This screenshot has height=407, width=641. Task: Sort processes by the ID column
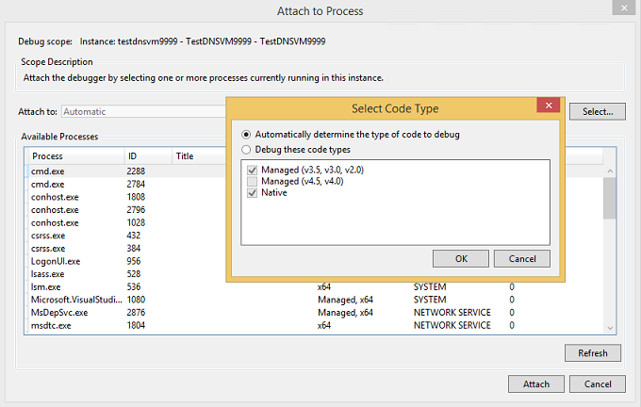pyautogui.click(x=146, y=156)
